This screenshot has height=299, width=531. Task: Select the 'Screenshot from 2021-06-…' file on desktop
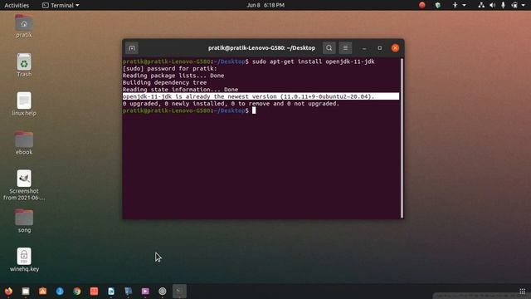[x=24, y=185]
